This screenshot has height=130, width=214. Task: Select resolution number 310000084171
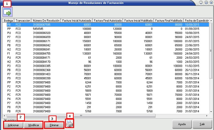pyautogui.click(x=42, y=58)
